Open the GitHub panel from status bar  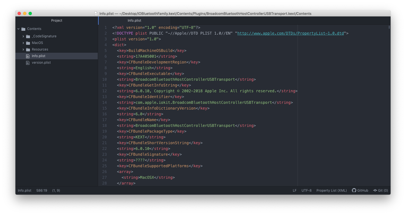click(360, 190)
